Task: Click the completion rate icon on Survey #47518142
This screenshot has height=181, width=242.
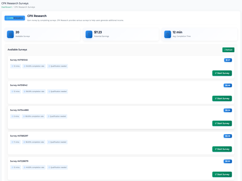Action: (25, 91)
